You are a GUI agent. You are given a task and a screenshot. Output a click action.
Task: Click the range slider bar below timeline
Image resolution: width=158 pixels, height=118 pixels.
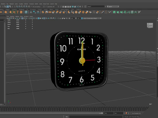click(52, 113)
